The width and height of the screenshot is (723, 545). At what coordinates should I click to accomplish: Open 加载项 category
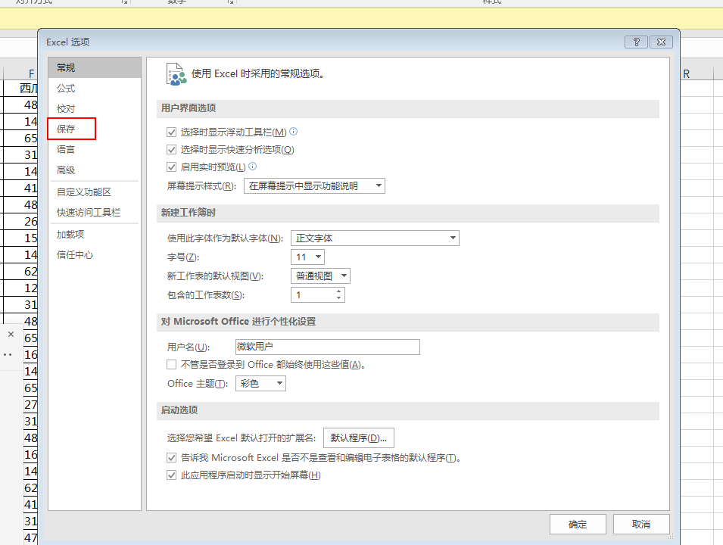click(x=95, y=234)
